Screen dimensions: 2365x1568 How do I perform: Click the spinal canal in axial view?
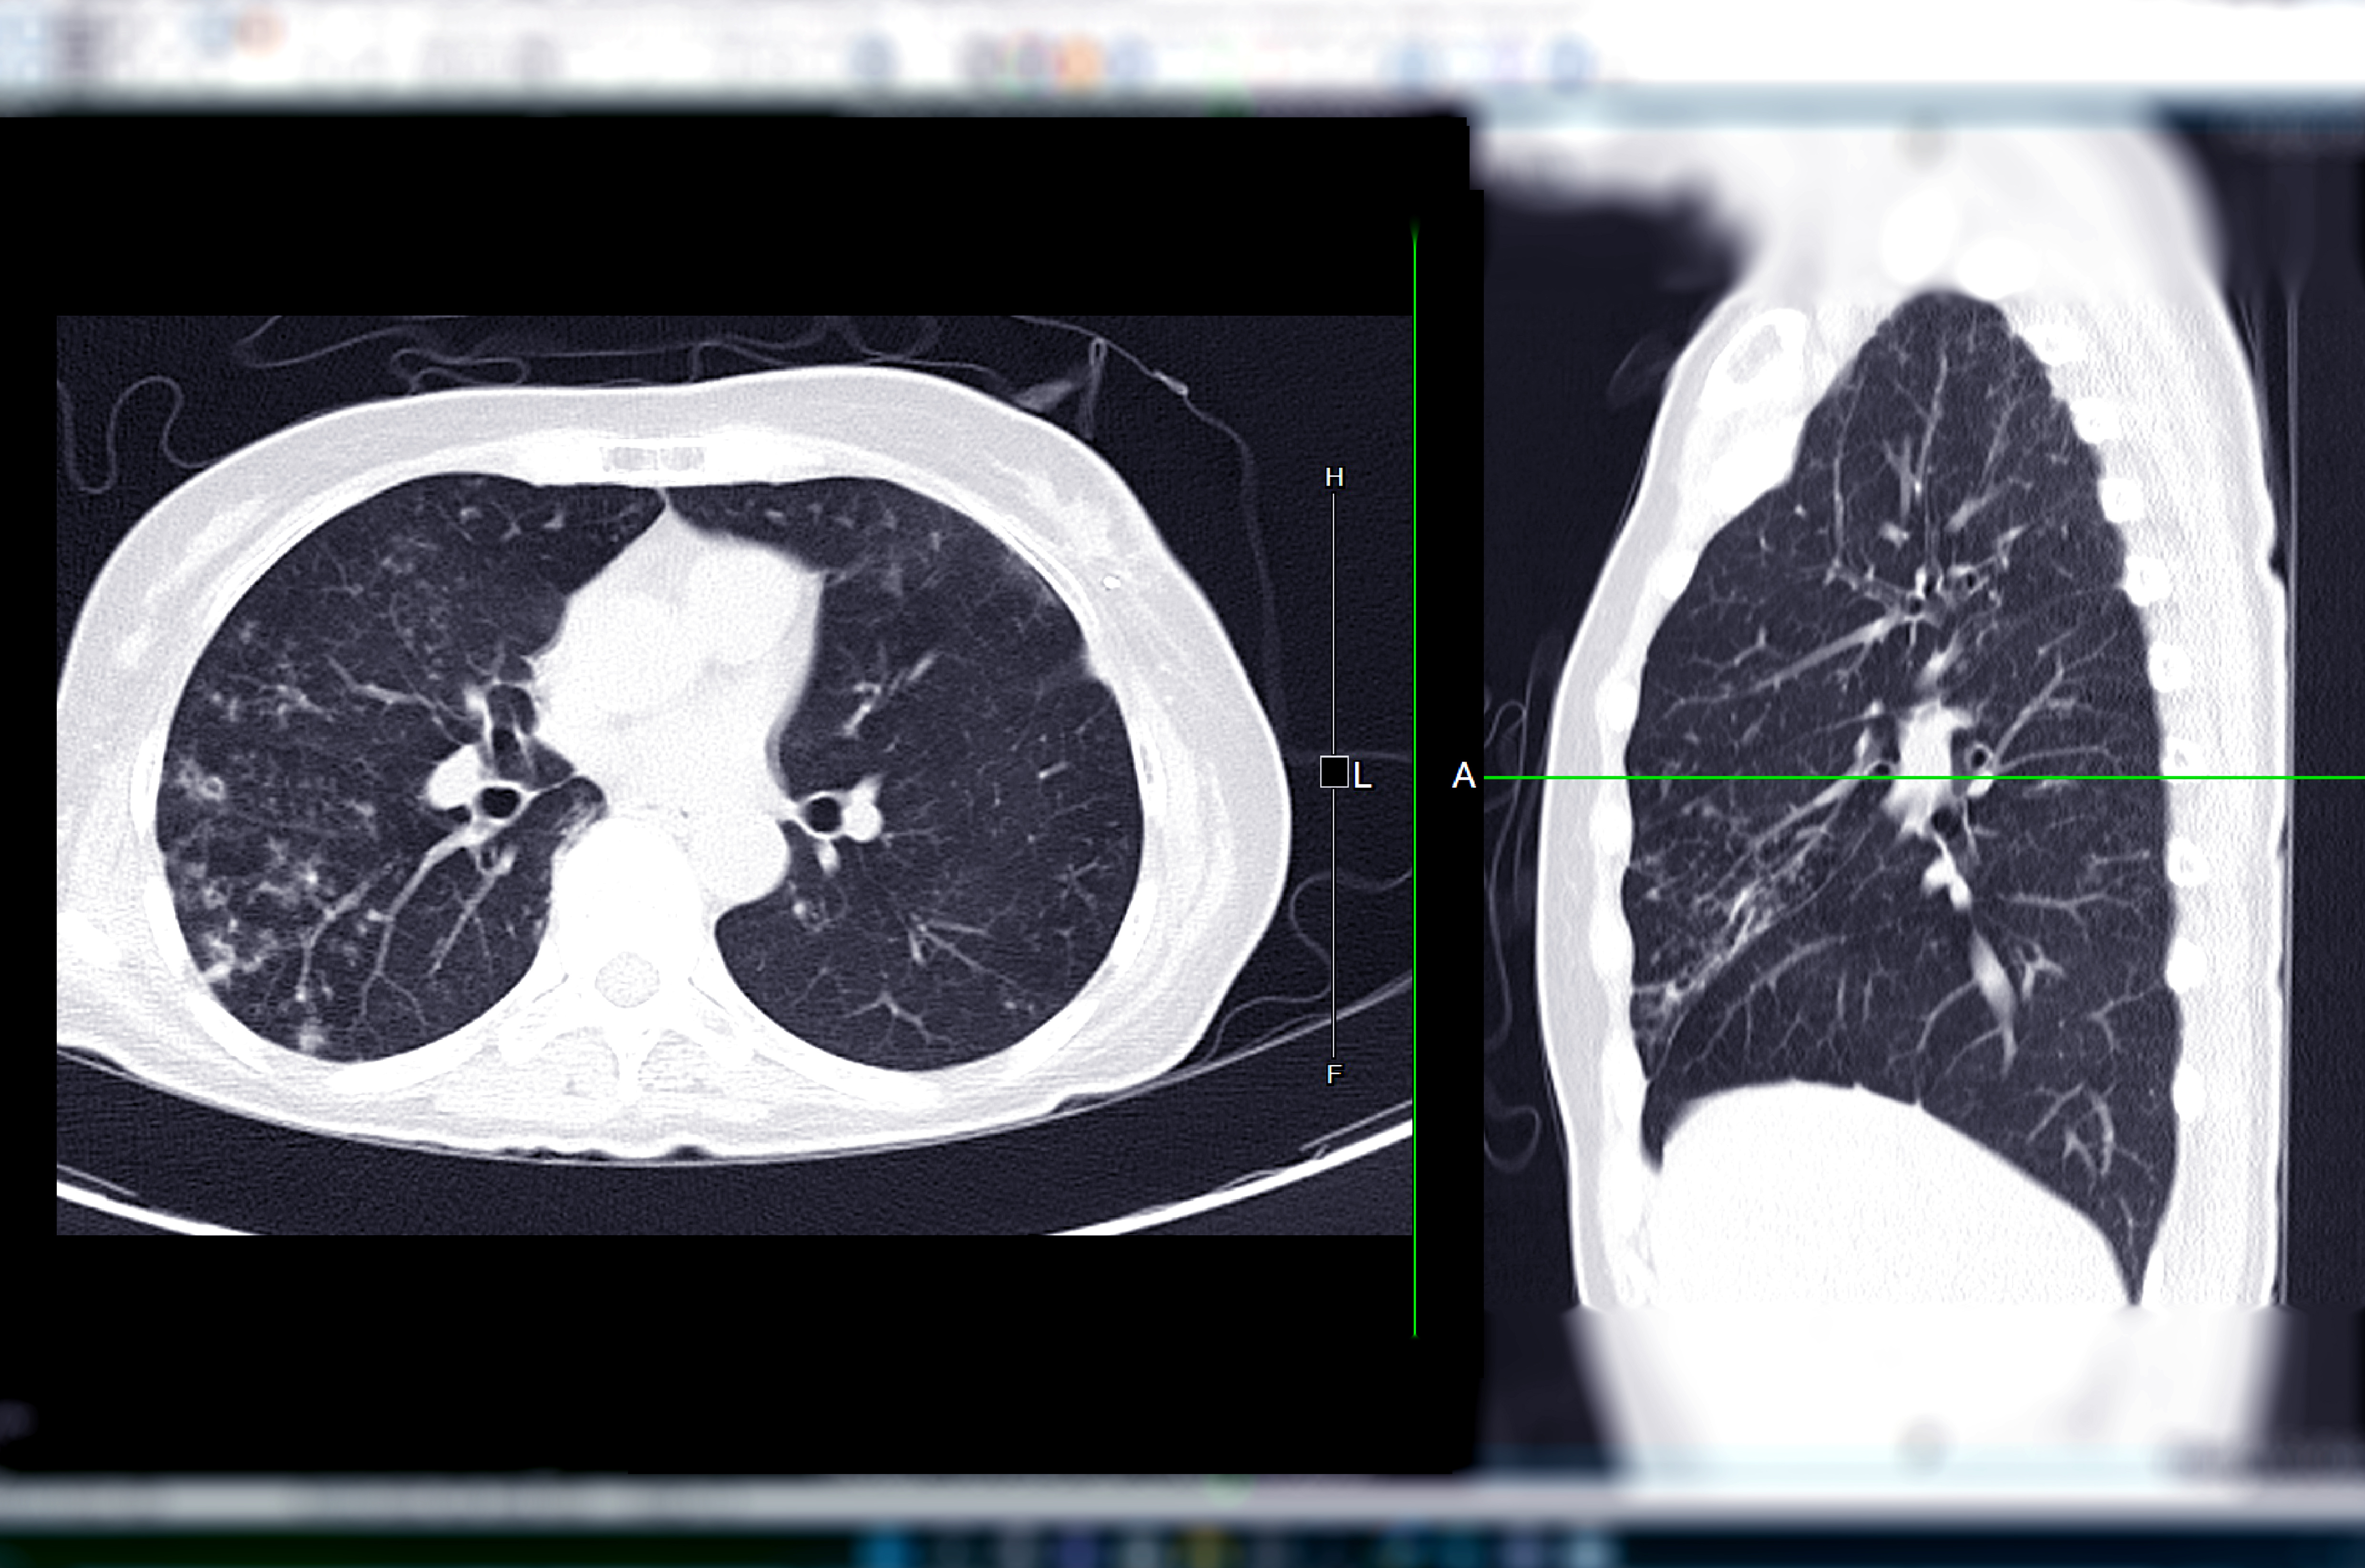[x=627, y=980]
